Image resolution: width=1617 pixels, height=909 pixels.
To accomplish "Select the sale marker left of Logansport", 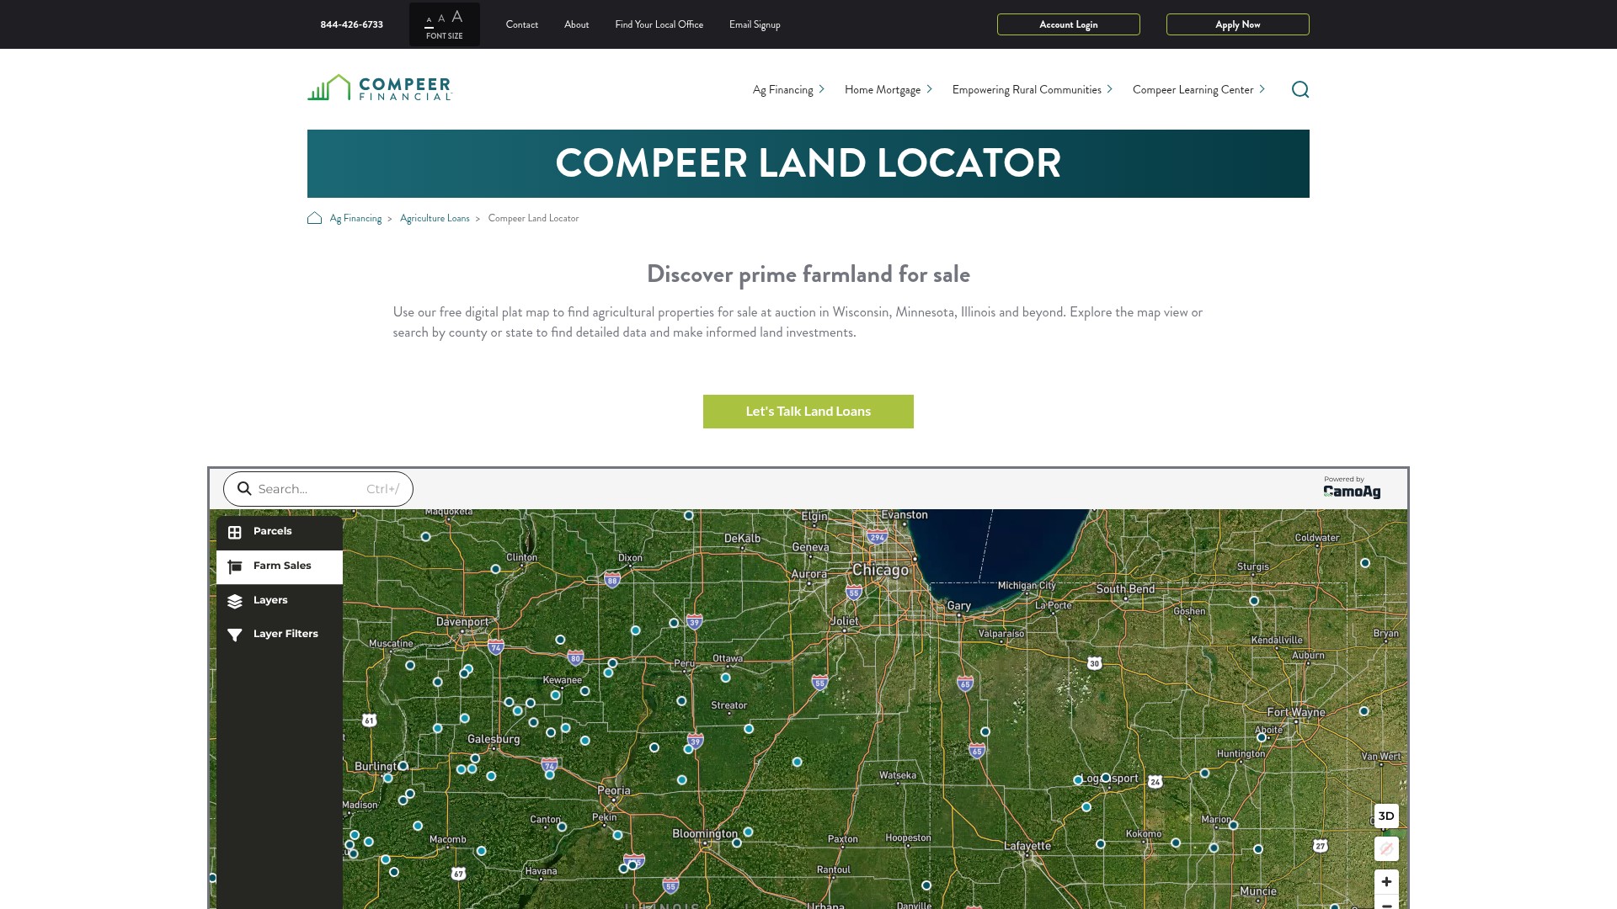I will [x=1077, y=780].
